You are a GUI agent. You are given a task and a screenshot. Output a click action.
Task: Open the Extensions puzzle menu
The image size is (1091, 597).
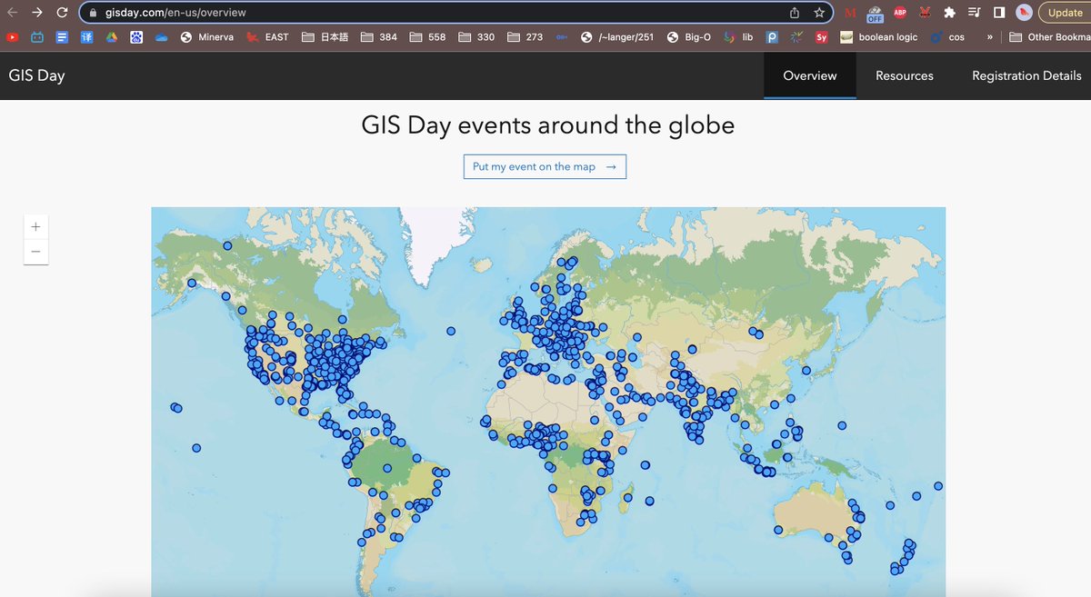[950, 13]
